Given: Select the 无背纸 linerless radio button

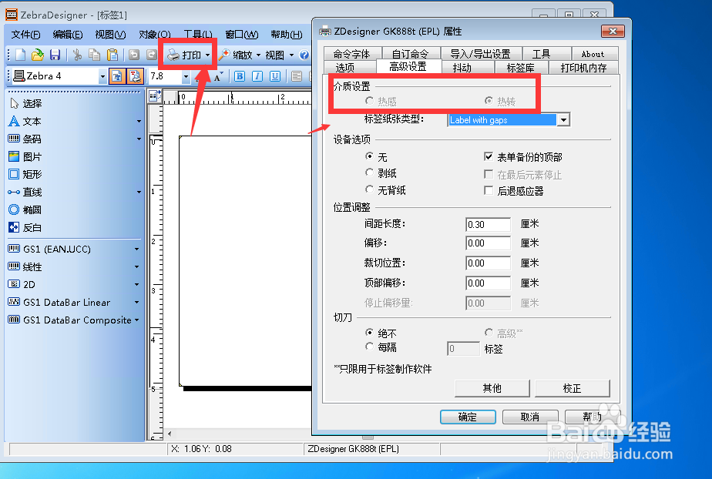Looking at the screenshot, I should (369, 189).
